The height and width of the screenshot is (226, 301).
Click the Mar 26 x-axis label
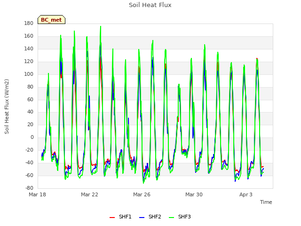click(x=142, y=194)
